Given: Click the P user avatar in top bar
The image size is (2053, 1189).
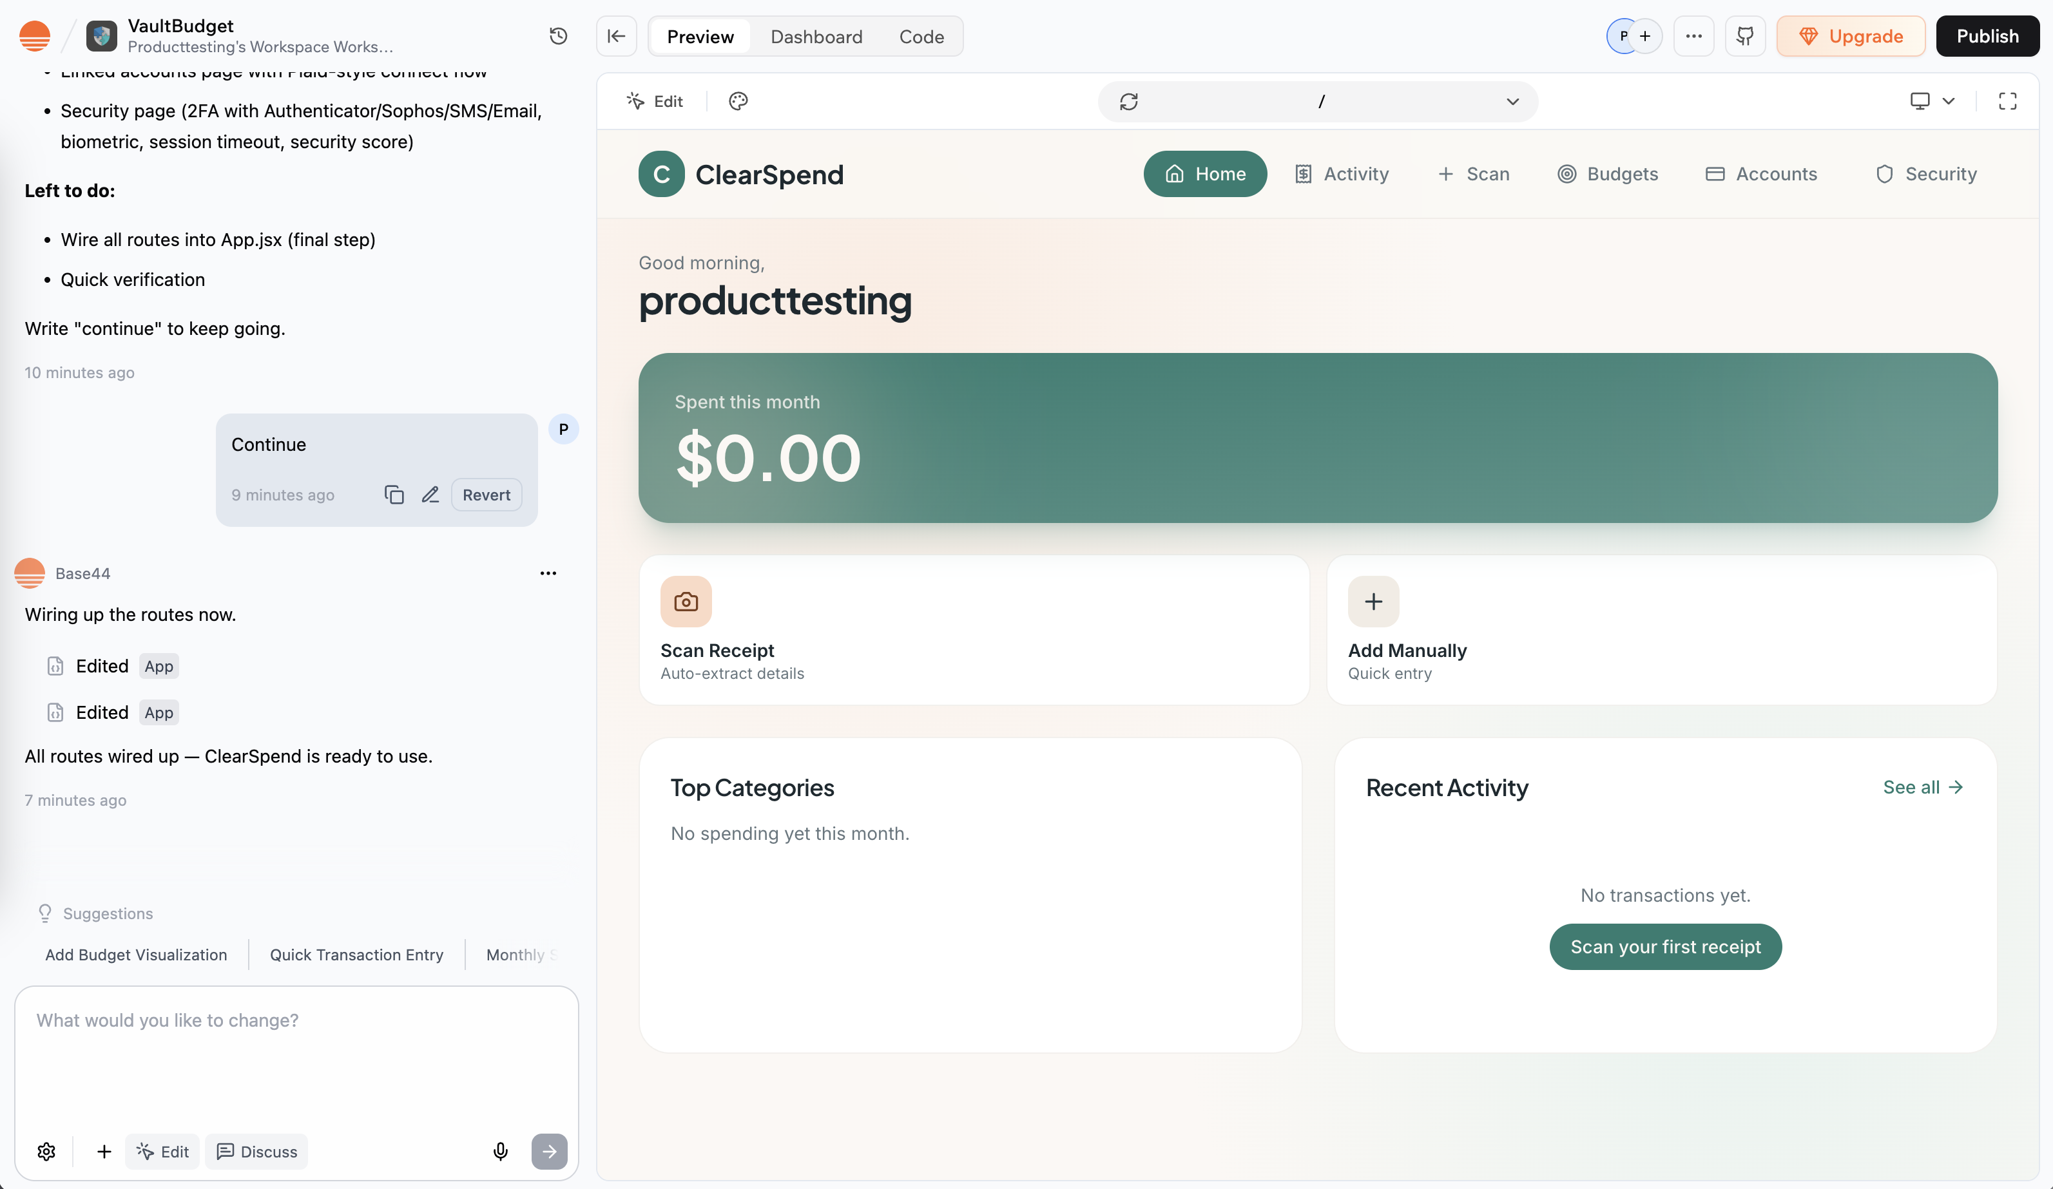Looking at the screenshot, I should tap(1623, 36).
